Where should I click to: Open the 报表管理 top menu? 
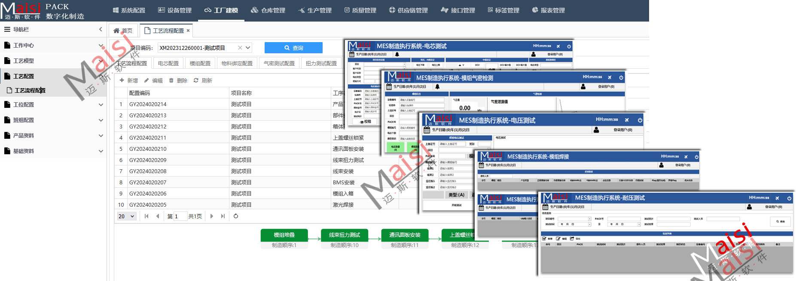coord(549,10)
